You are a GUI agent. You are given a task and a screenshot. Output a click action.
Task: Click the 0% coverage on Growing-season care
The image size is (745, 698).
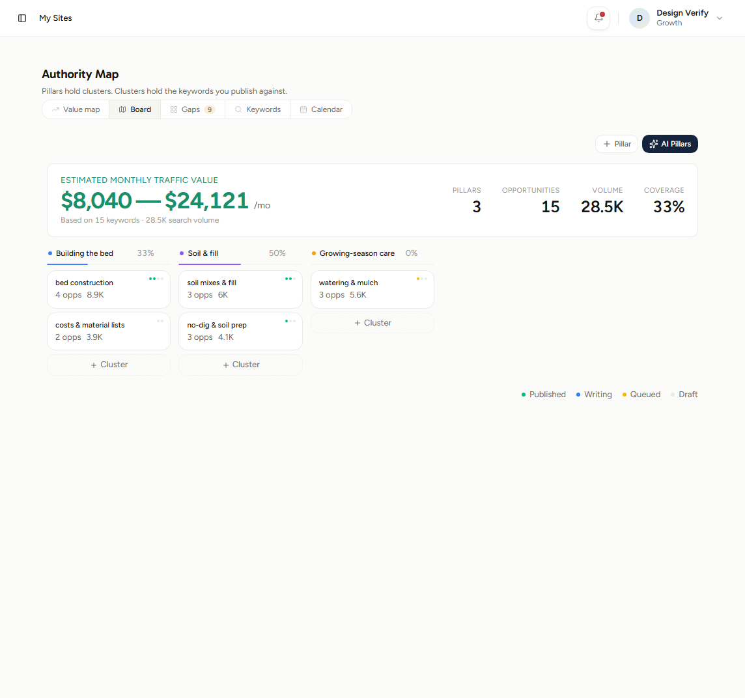coord(412,253)
